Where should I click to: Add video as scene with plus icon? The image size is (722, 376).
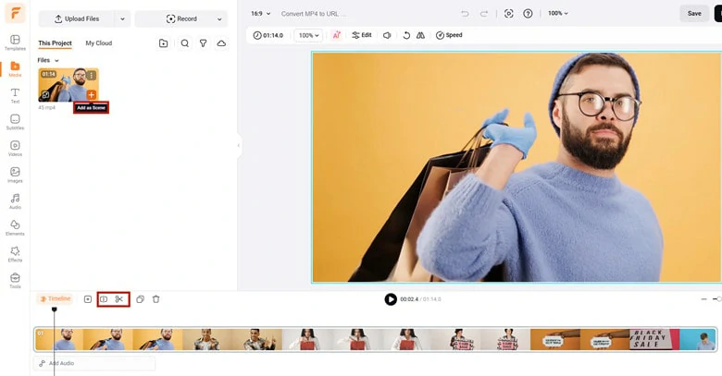point(91,94)
